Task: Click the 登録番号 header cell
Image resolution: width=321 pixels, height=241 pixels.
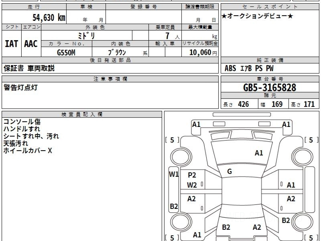Action: click(x=143, y=7)
